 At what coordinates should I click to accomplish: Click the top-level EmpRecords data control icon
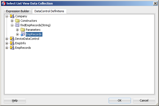(x=12, y=48)
